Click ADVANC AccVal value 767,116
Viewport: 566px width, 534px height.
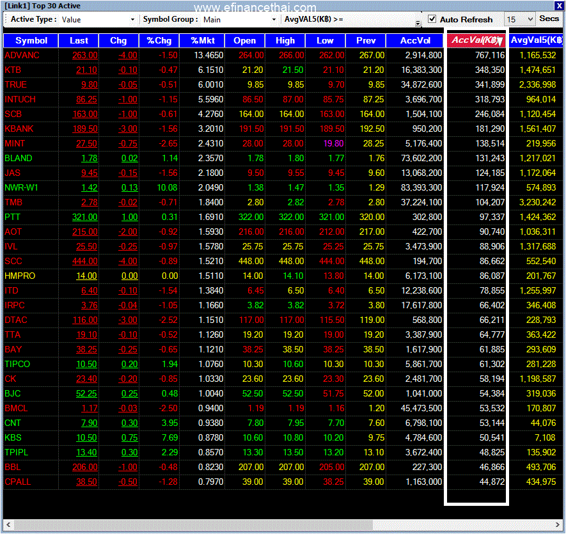click(x=490, y=55)
